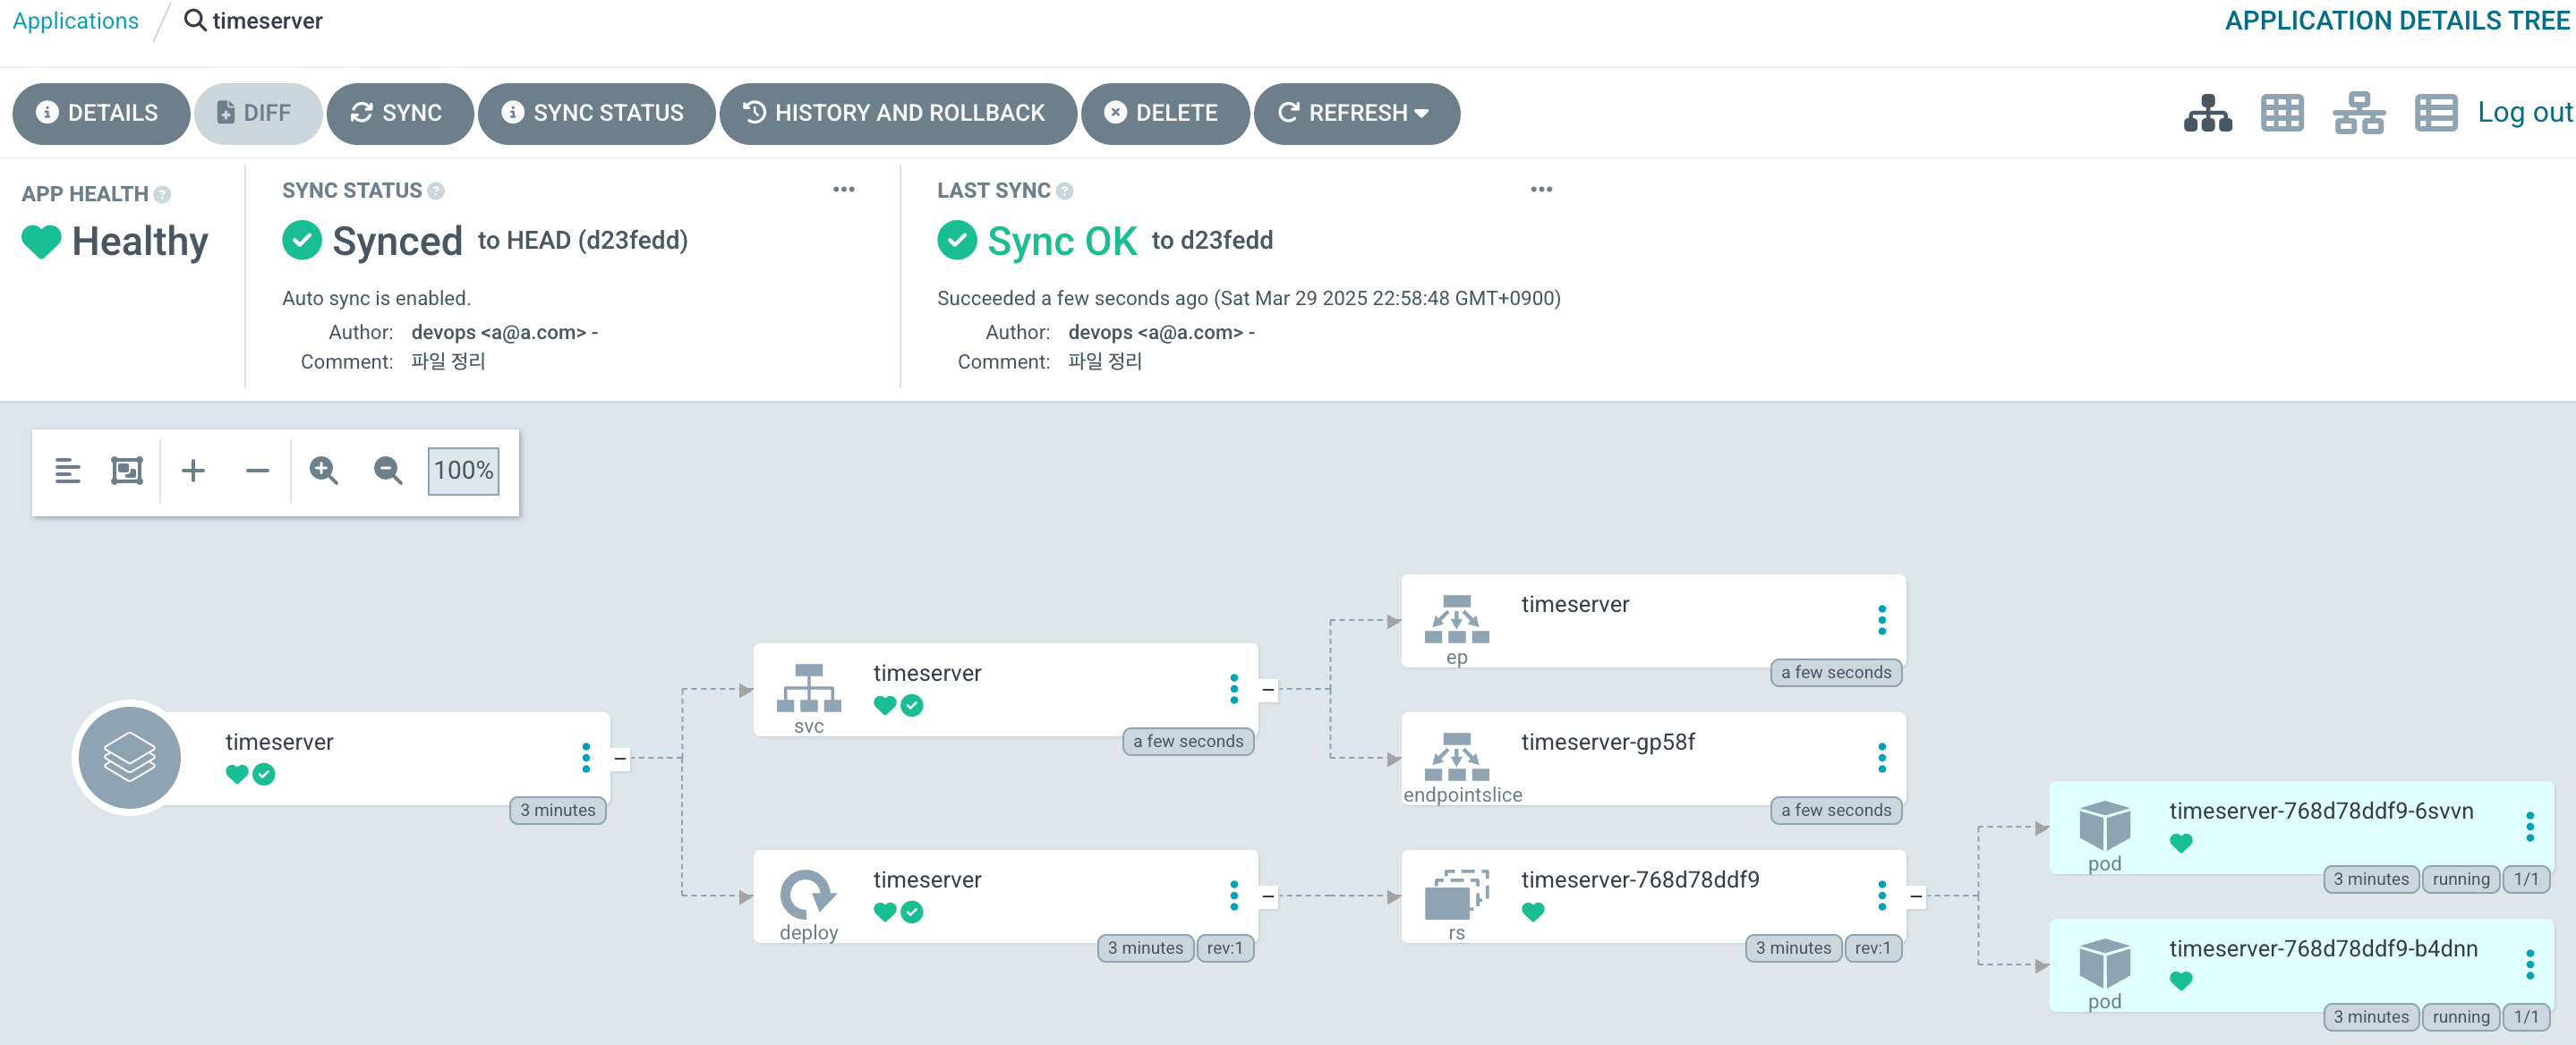The height and width of the screenshot is (1045, 2576).
Task: Click the DIFF button
Action: pyautogui.click(x=257, y=113)
